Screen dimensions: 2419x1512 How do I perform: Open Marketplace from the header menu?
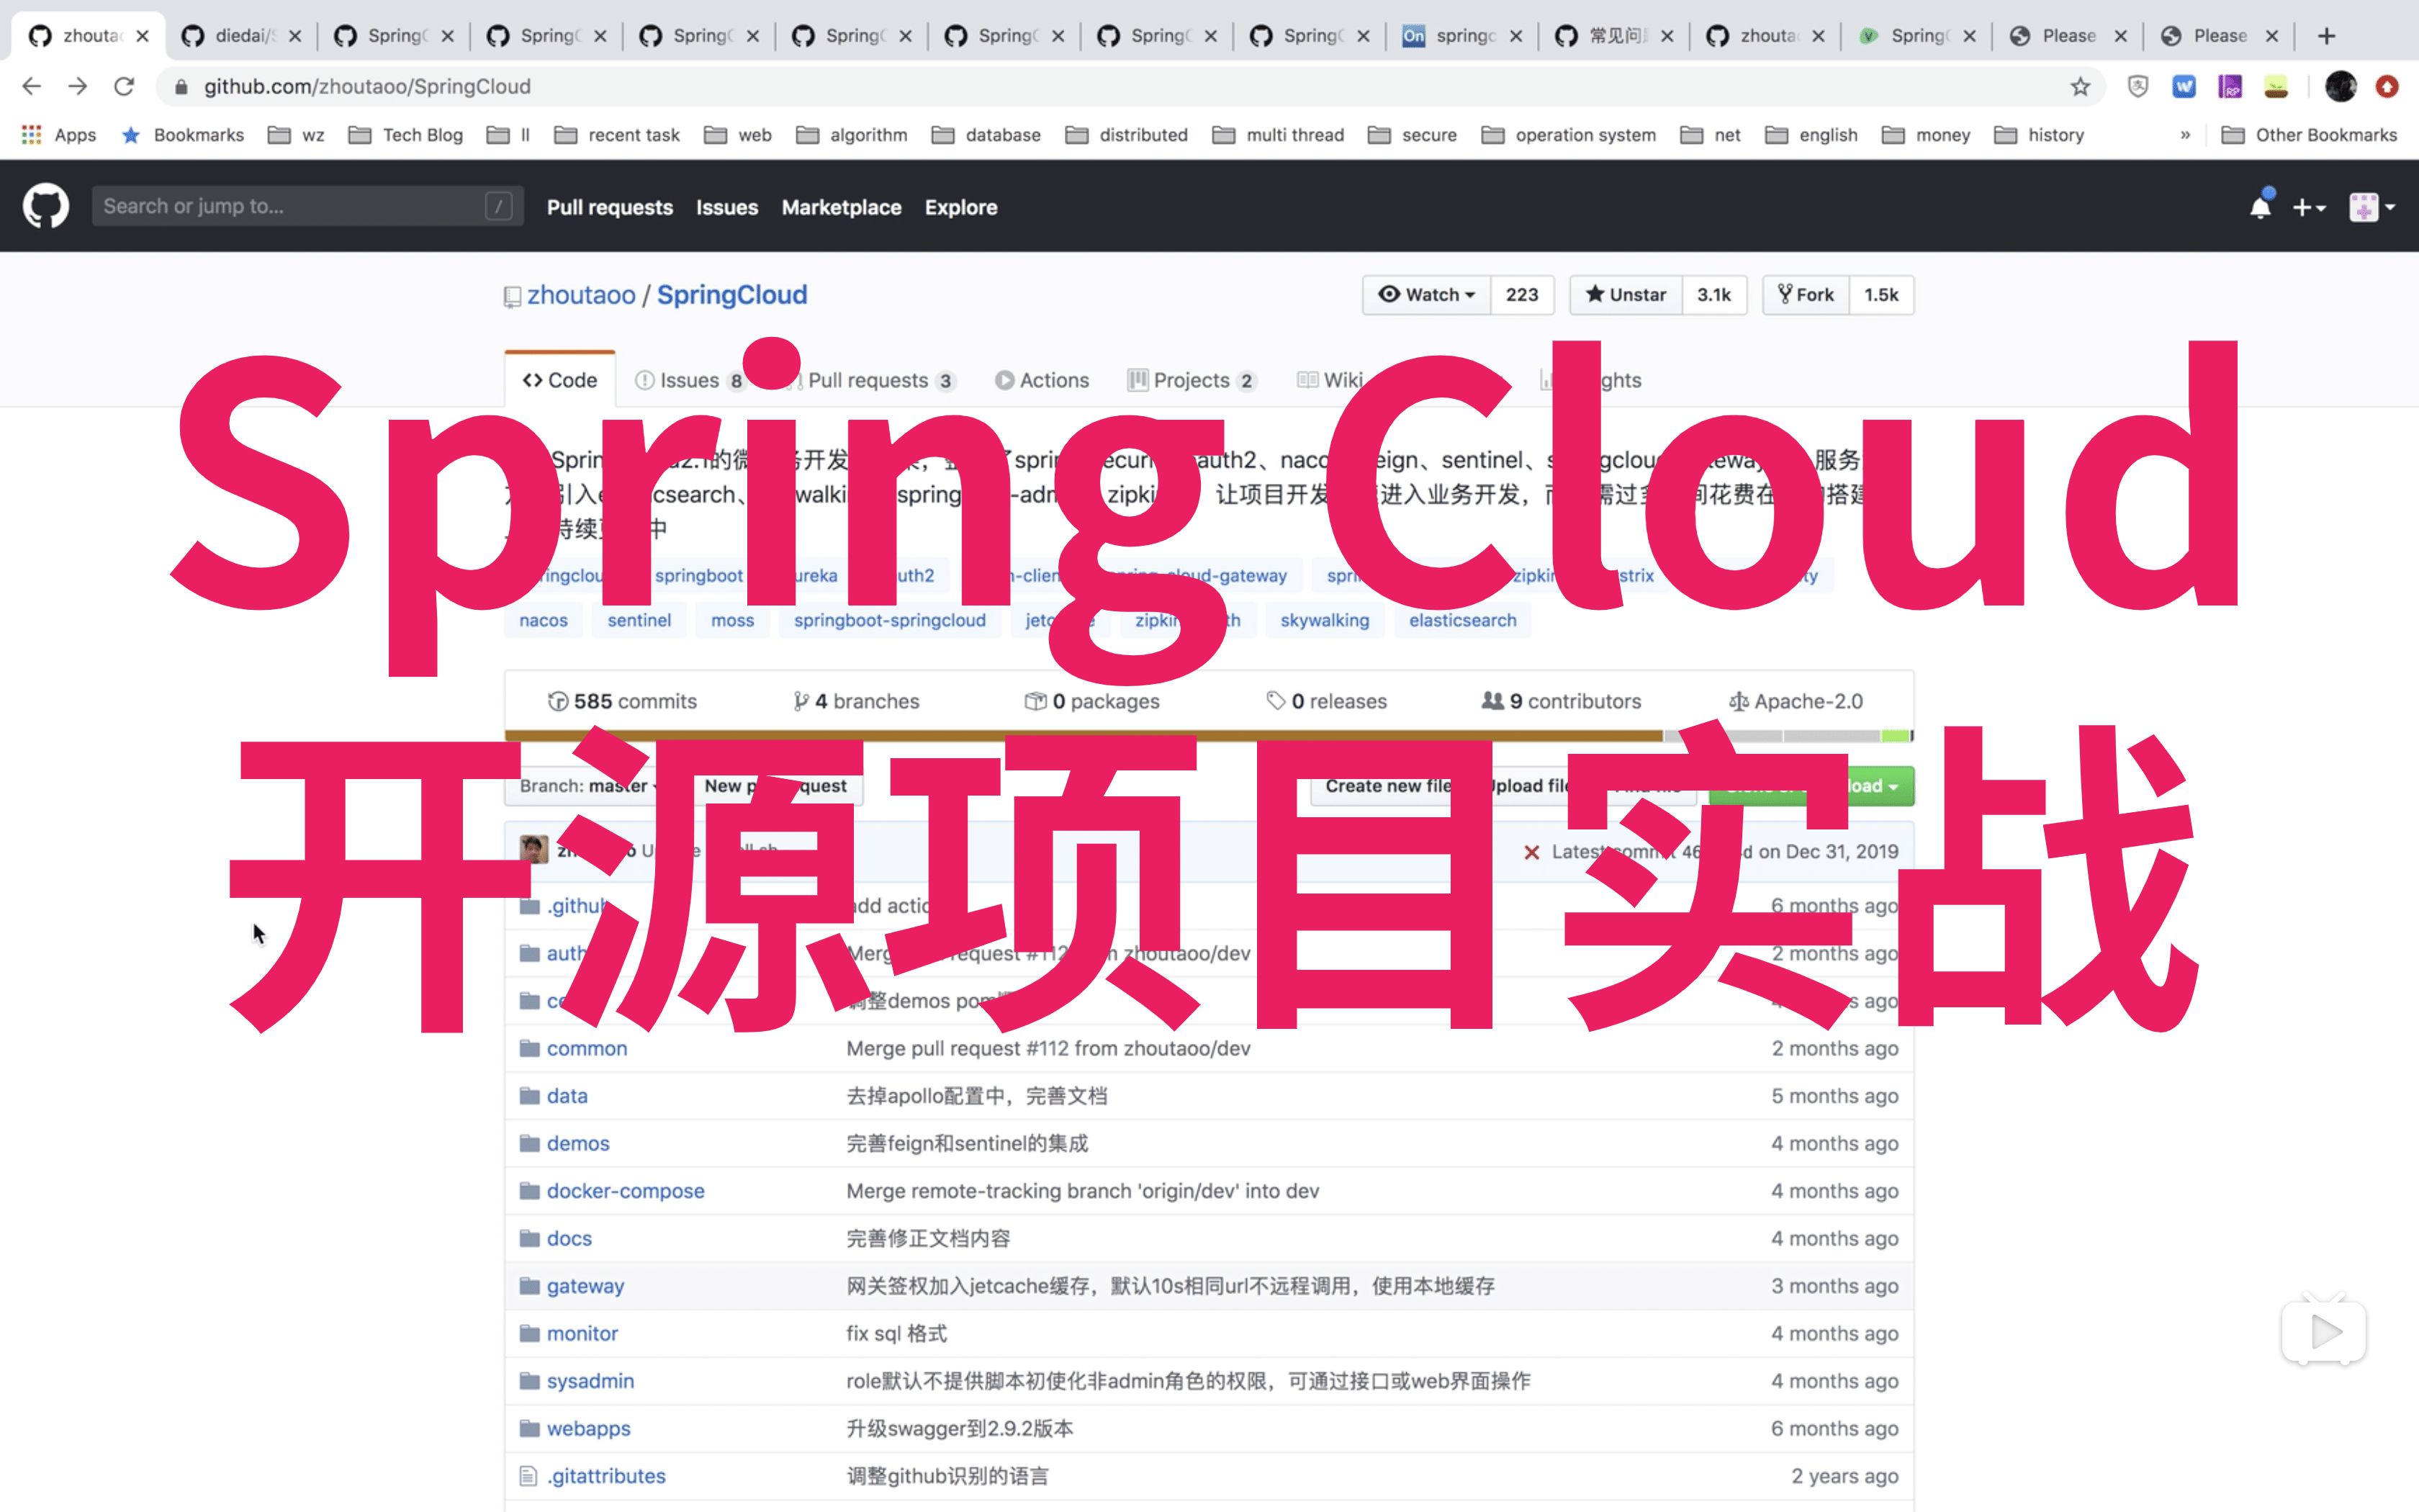click(x=841, y=207)
